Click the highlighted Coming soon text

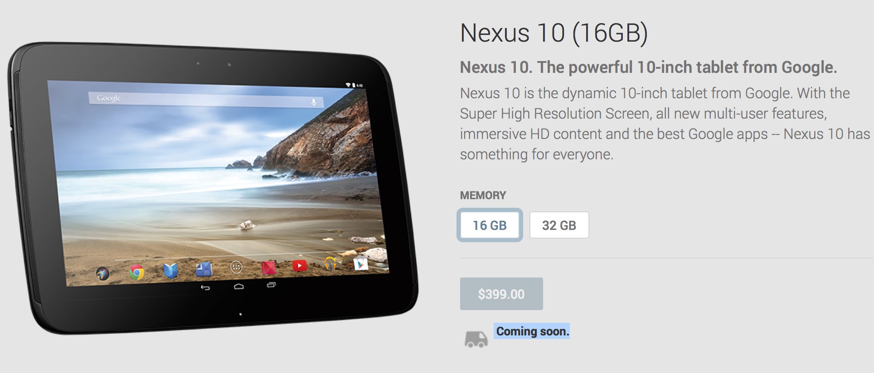[532, 331]
